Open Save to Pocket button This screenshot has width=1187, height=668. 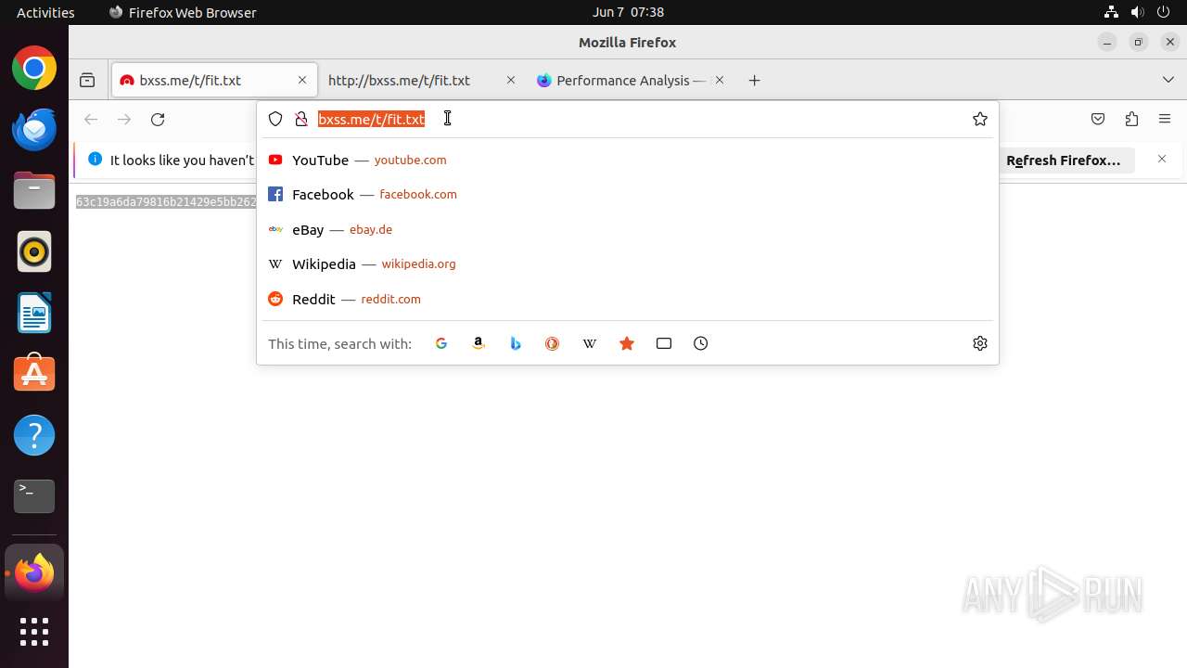tap(1098, 120)
